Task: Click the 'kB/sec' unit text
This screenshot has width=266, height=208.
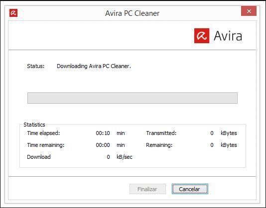Action: point(125,157)
